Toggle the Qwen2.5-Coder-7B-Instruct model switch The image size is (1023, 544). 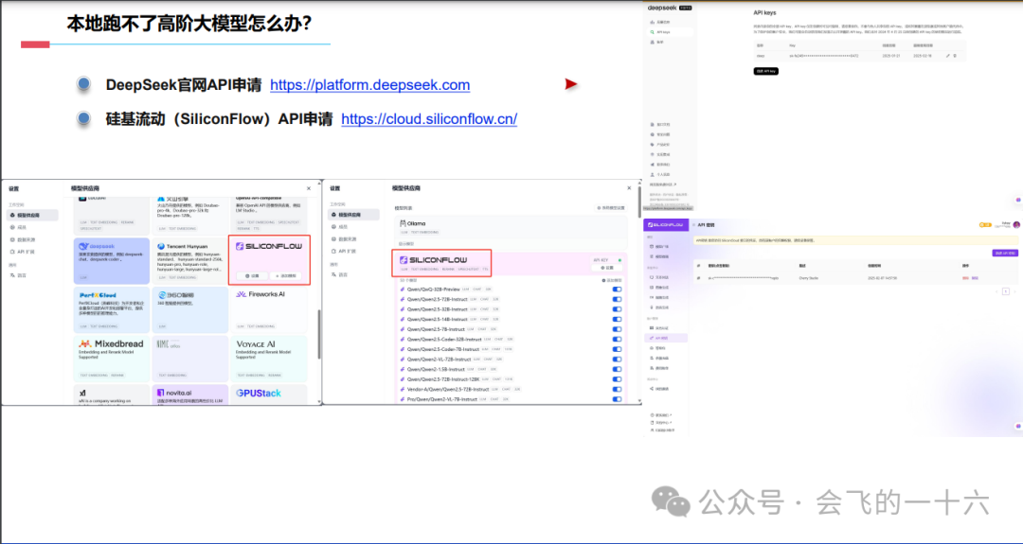[x=617, y=349]
